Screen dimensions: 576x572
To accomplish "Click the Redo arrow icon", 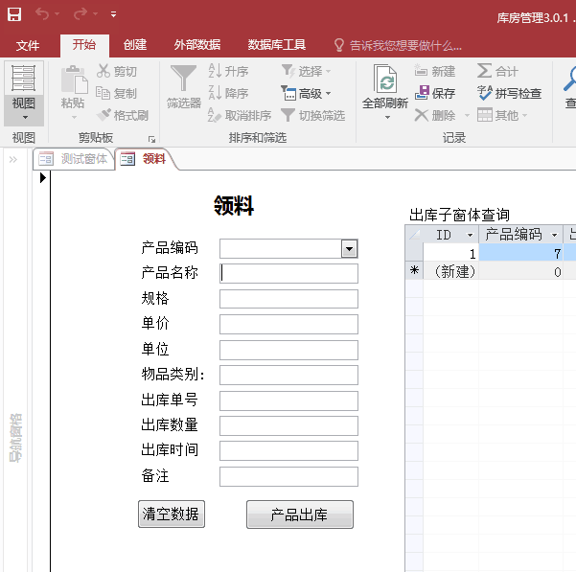I will [x=81, y=14].
